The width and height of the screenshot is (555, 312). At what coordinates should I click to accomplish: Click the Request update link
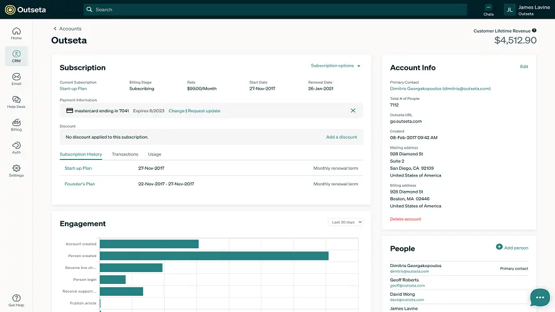[204, 111]
